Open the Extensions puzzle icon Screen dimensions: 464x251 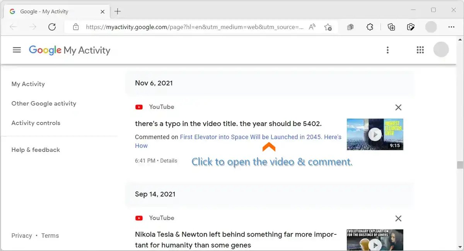(x=370, y=27)
